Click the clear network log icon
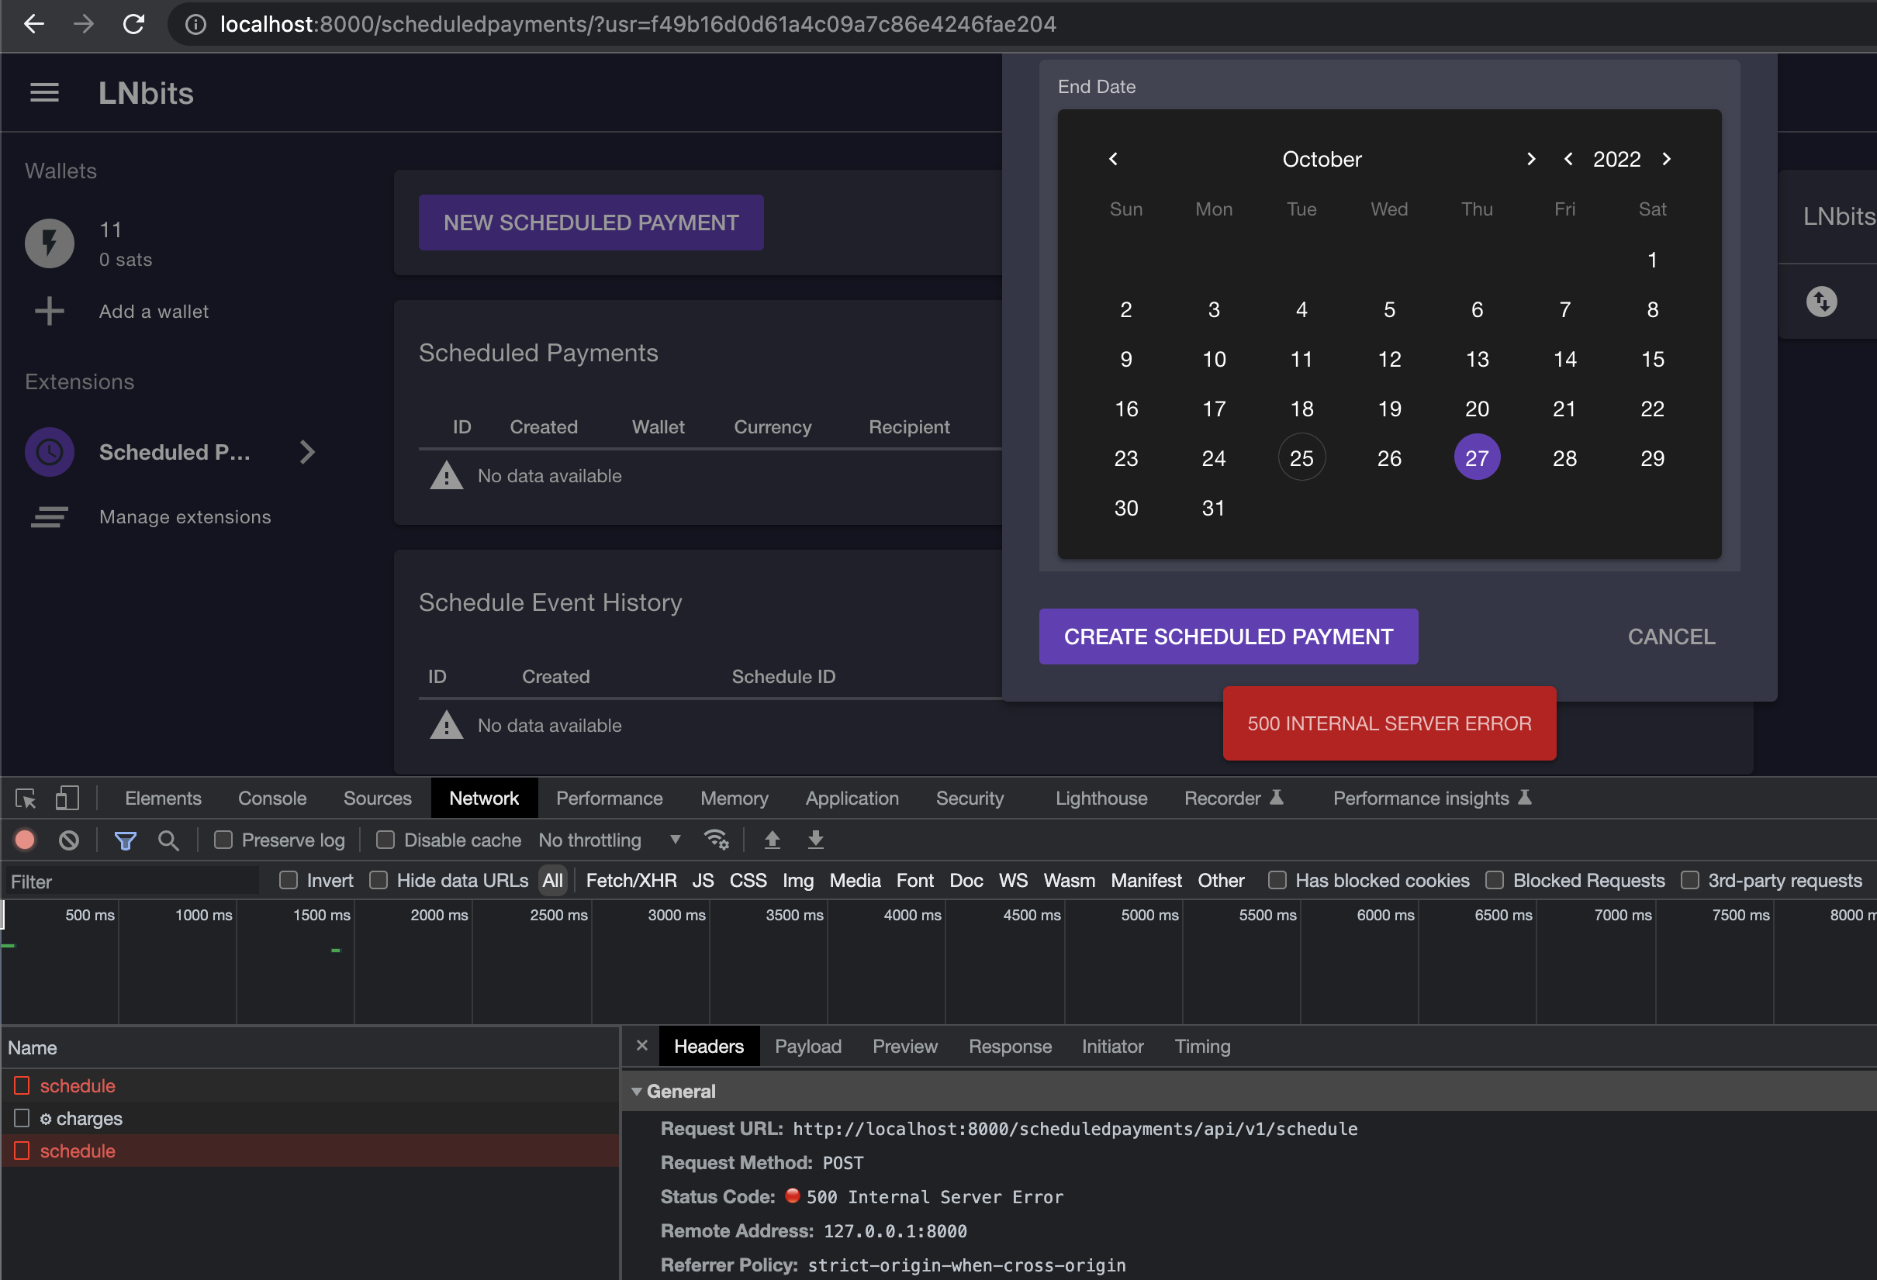 pyautogui.click(x=70, y=840)
